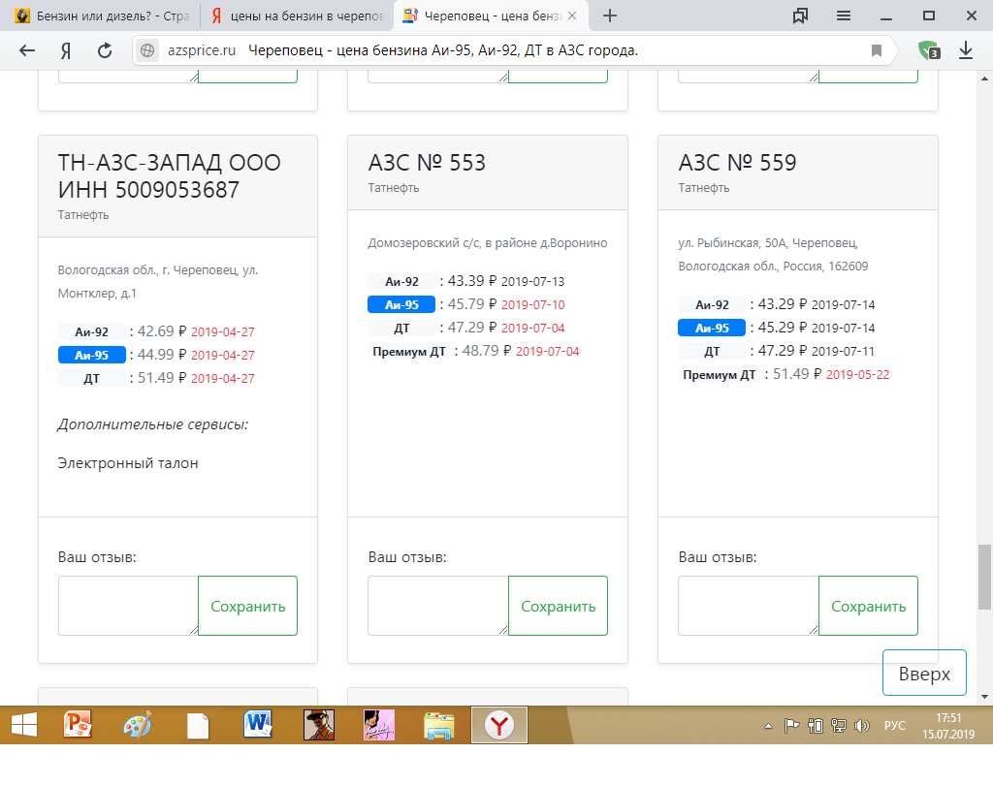The image size is (993, 785).
Task: Switch to the Бензин или дизель tab
Action: (101, 16)
